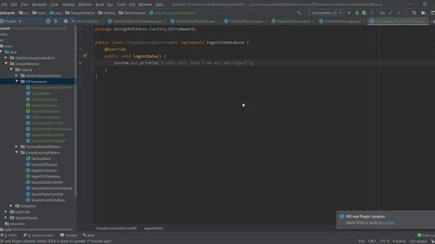Run FactoryMain with green play button
This screenshot has height=244, width=435.
(x=349, y=13)
